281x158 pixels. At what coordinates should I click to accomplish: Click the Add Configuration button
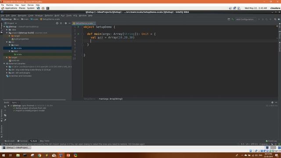coord(245,19)
